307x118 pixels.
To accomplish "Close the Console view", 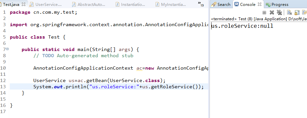I will [x=260, y=4].
